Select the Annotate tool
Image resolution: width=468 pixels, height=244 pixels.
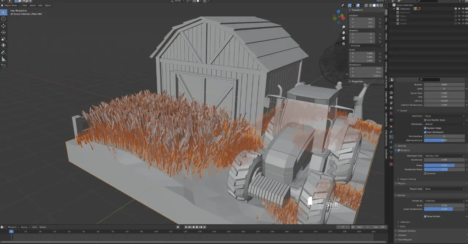click(4, 53)
